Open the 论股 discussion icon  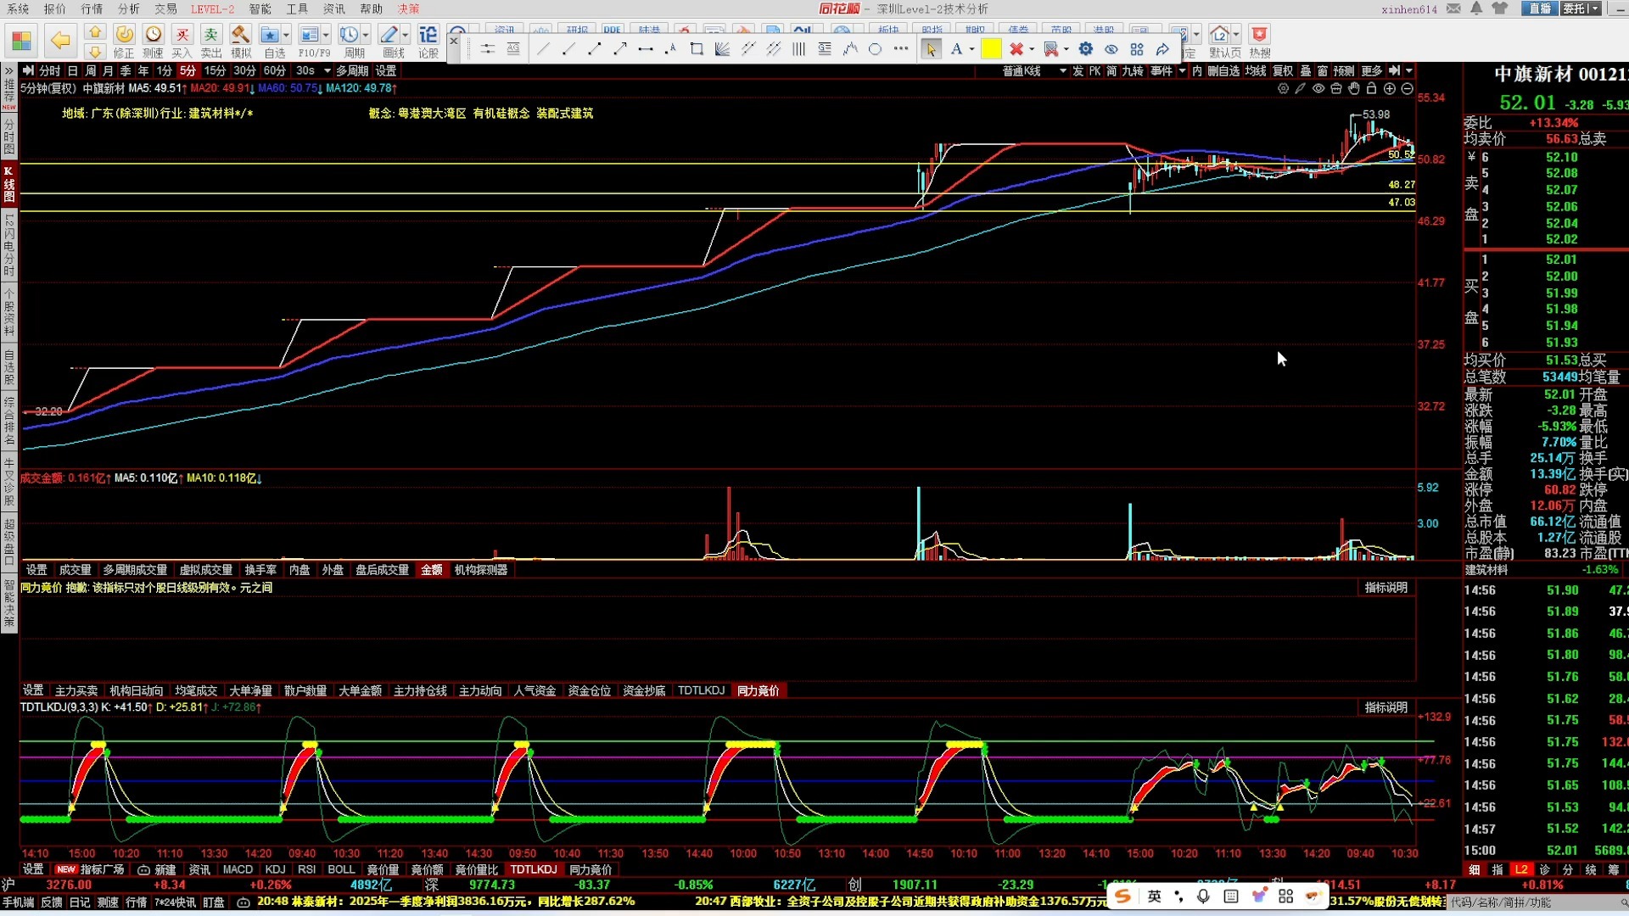click(428, 41)
